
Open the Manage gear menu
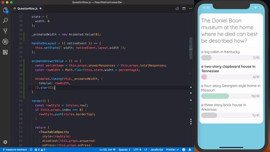click(5, 142)
